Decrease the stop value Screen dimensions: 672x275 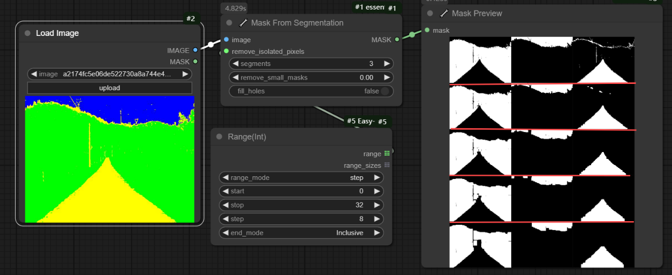coord(226,205)
